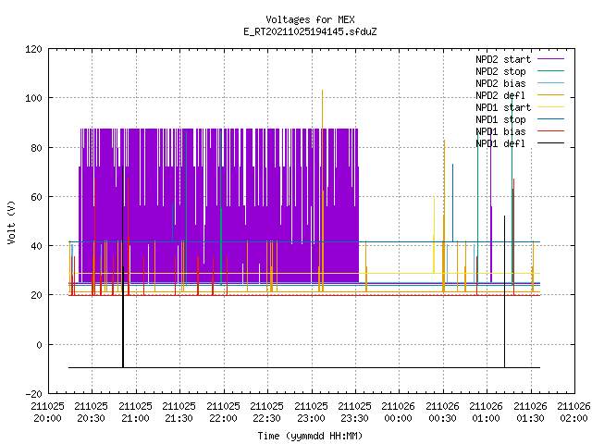The height and width of the screenshot is (444, 592).
Task: Click the dark blue spike near 00:37
Action: [452, 202]
